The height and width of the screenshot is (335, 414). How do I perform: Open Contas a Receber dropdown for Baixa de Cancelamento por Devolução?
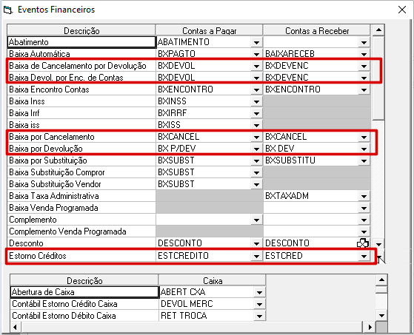click(364, 66)
